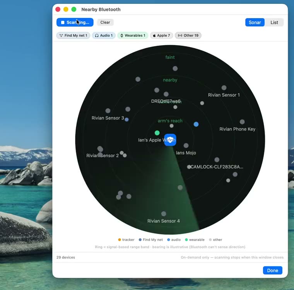The image size is (294, 290).
Task: Click the signal icon in Other chip
Action: click(x=180, y=36)
